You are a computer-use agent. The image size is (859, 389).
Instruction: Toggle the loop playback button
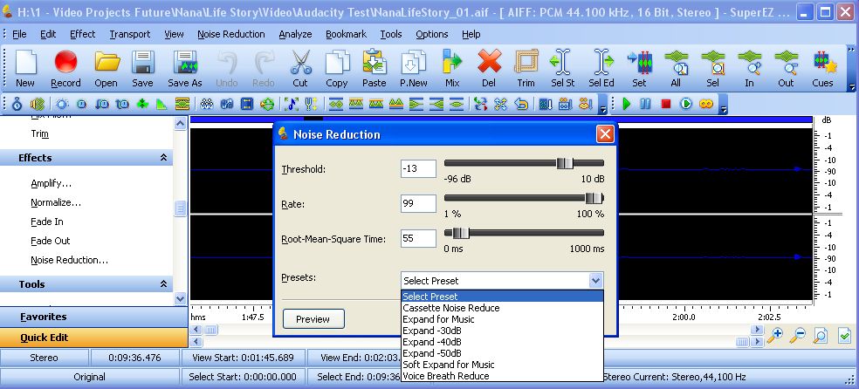pyautogui.click(x=705, y=104)
